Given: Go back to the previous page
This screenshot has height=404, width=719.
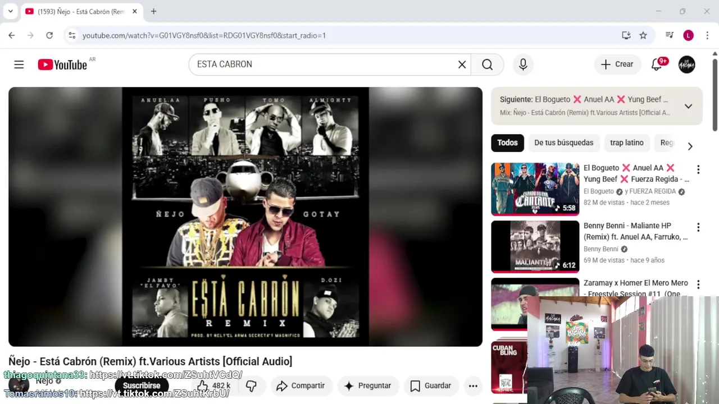Looking at the screenshot, I should point(11,35).
